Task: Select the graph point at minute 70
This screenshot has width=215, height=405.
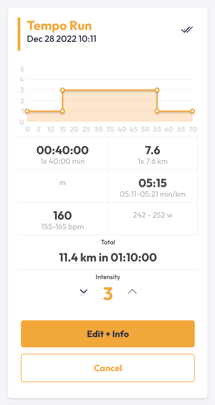Action: click(x=192, y=111)
